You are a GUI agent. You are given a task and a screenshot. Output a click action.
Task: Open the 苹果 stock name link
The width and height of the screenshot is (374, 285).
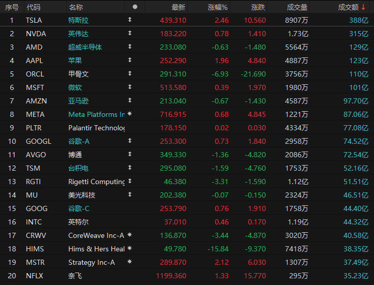point(75,61)
